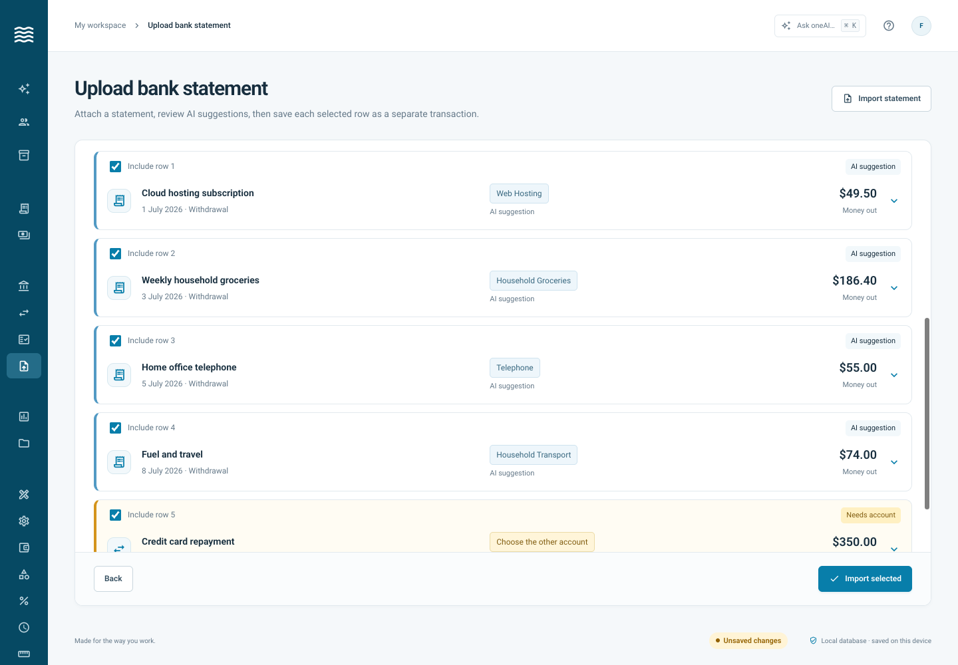Open the settings gear sidebar icon
The height and width of the screenshot is (665, 958).
(x=24, y=521)
